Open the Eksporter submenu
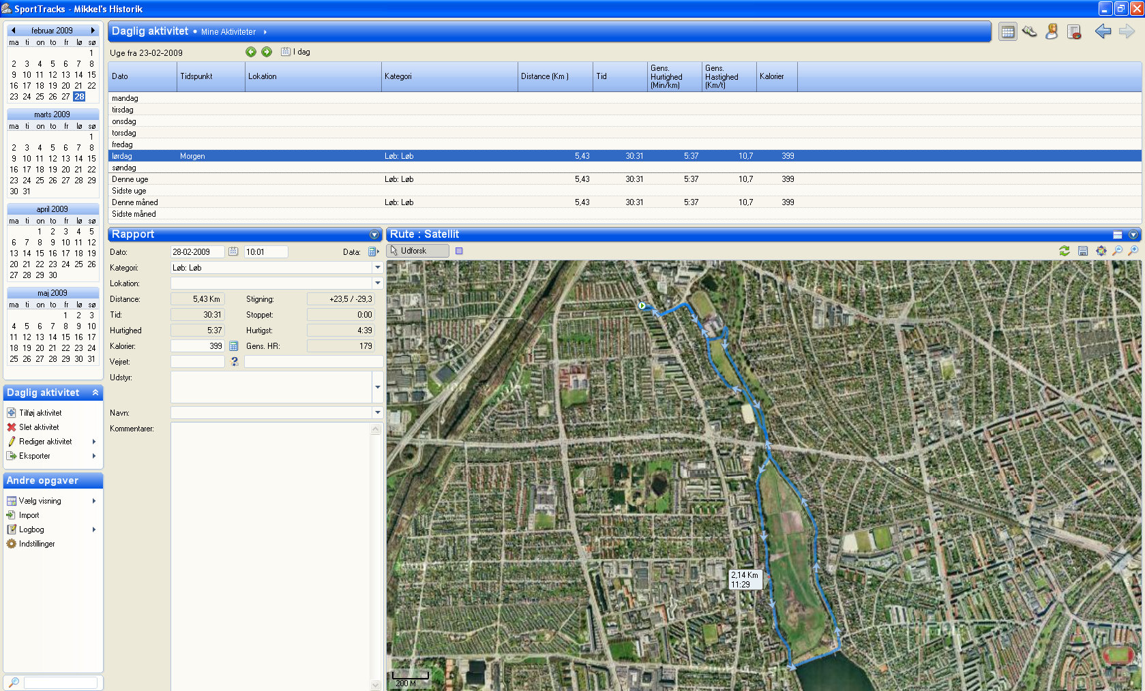The width and height of the screenshot is (1145, 691). coord(35,456)
